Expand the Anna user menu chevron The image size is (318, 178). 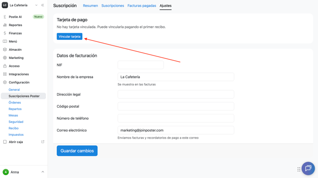point(43,172)
